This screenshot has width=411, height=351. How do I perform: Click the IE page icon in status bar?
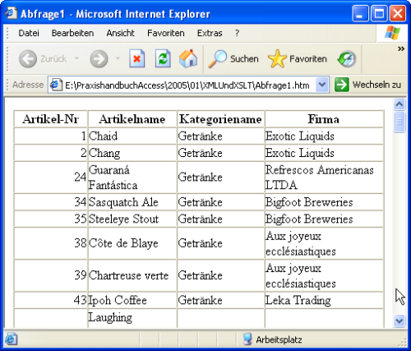(11, 339)
